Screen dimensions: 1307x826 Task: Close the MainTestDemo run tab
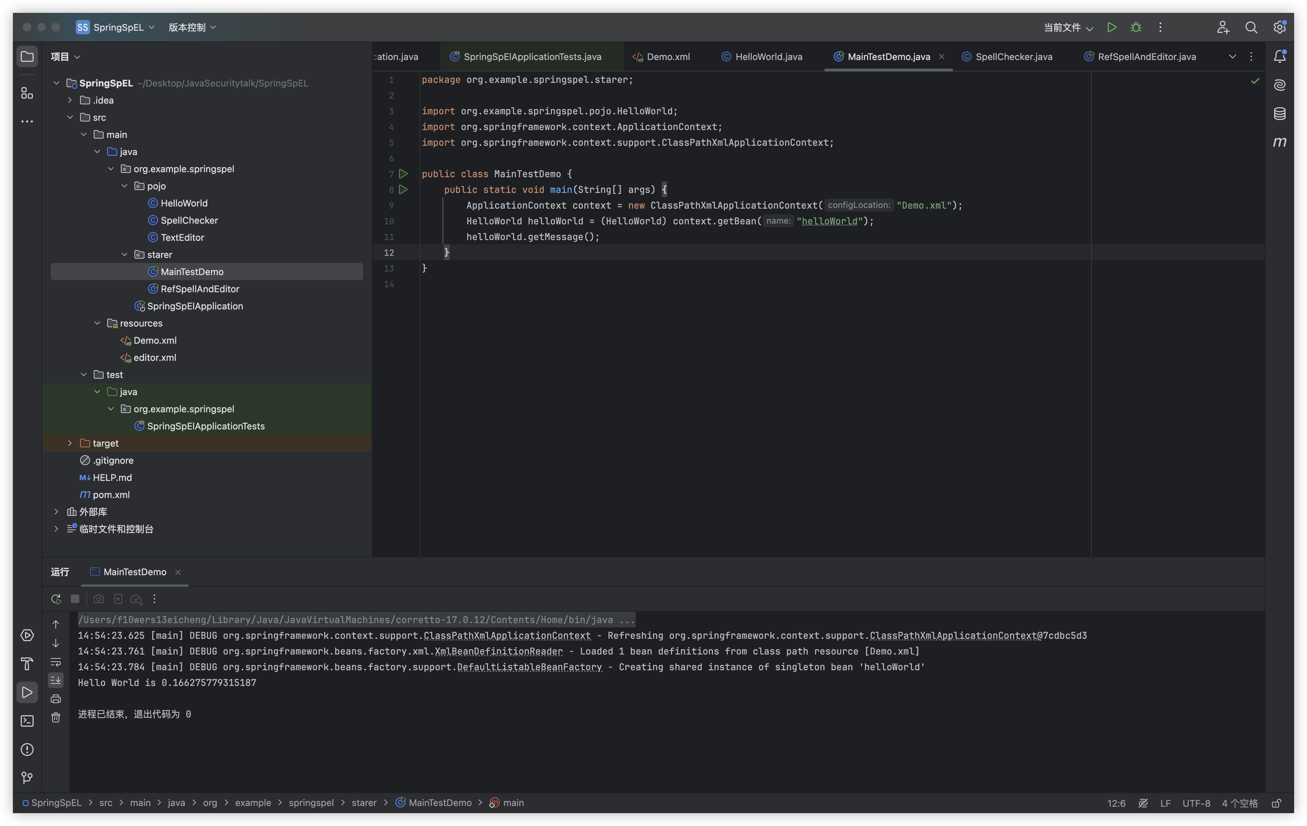[177, 572]
